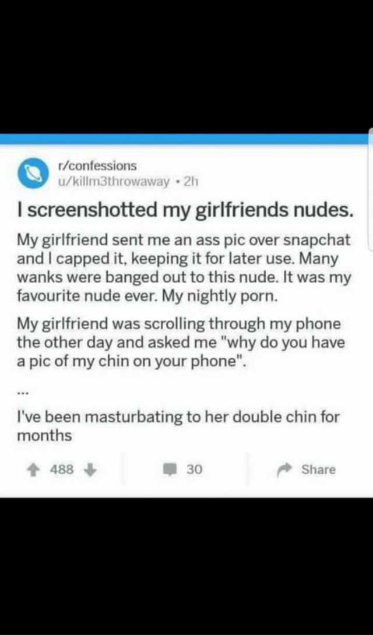Image resolution: width=373 pixels, height=635 pixels.
Task: Downvote the post with the down arrow
Action: pos(90,470)
